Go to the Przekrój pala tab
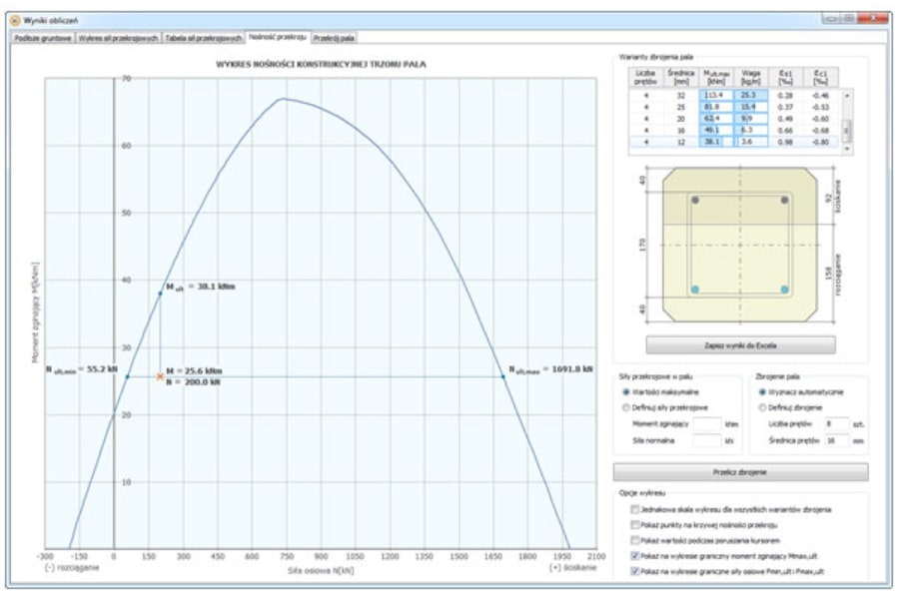Screen dimensions: 903x594 334,37
